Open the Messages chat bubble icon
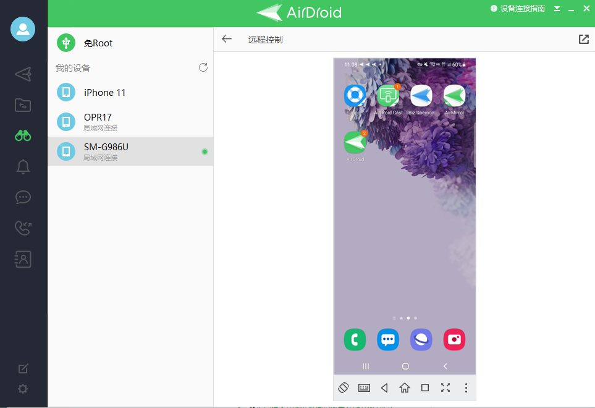This screenshot has height=408, width=595. [23, 197]
